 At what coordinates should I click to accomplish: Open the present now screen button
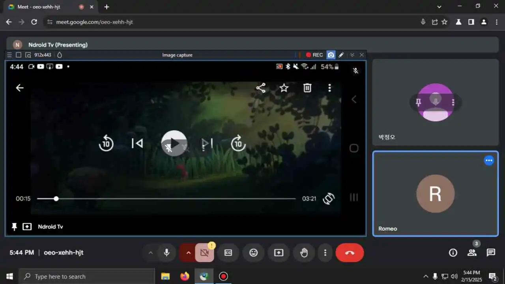279,253
